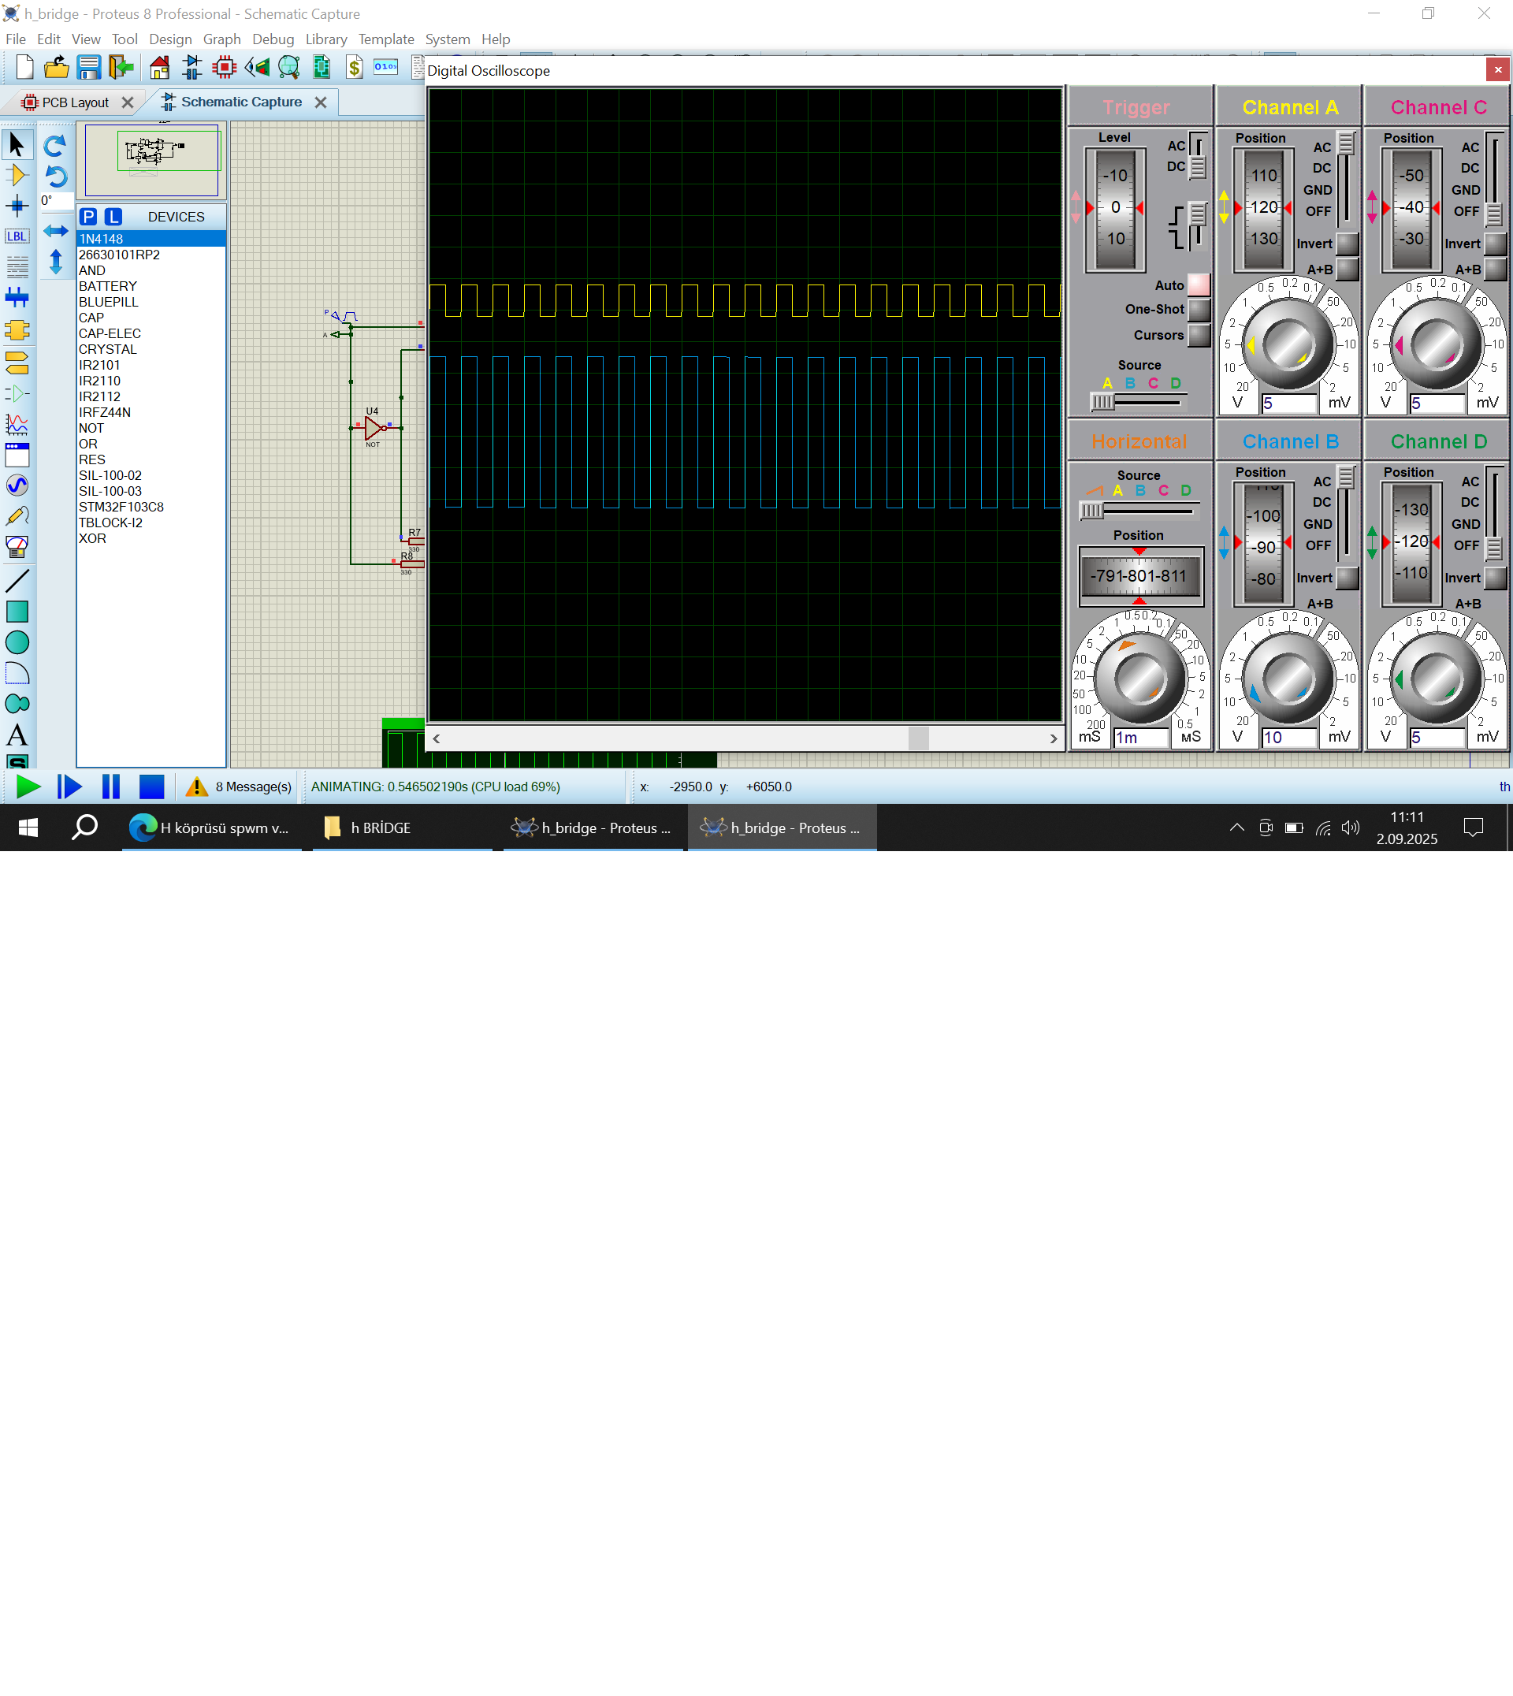Adjust Channel A coupling AC/DC/GND slider
The height and width of the screenshot is (1696, 1513).
click(1346, 145)
